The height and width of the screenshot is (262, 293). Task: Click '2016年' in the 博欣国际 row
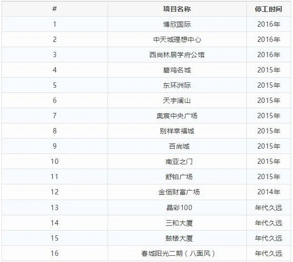(269, 24)
